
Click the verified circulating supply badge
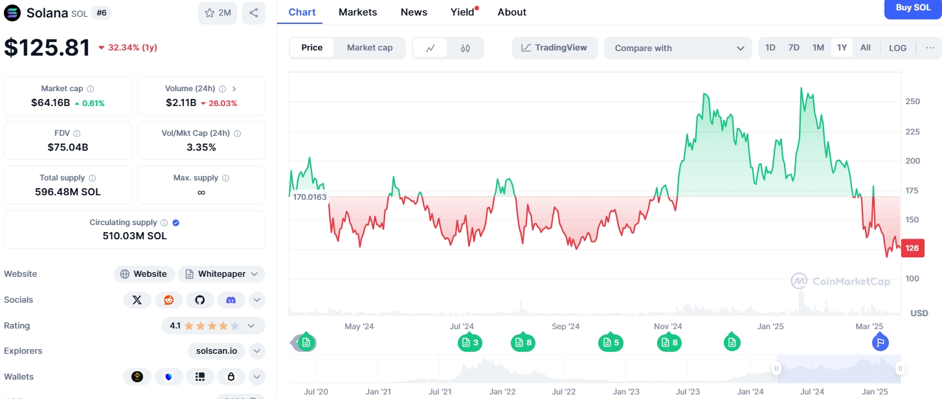(176, 222)
